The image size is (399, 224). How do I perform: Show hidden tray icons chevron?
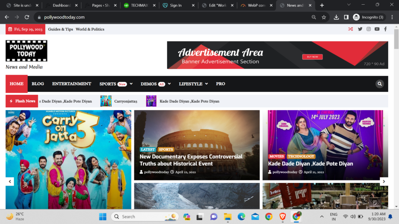click(x=321, y=217)
